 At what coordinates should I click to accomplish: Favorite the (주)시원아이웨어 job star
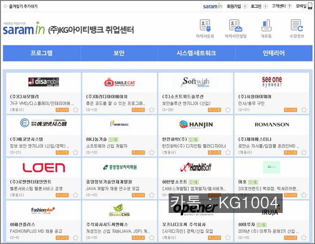(x=304, y=110)
